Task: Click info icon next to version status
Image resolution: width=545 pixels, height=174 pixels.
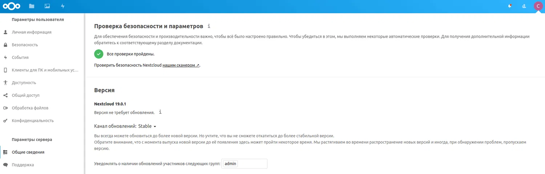Action: tap(160, 112)
